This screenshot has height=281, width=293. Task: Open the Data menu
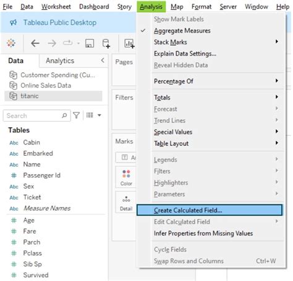click(x=27, y=7)
